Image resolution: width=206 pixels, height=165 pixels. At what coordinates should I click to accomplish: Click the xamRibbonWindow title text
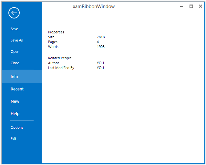(x=94, y=6)
